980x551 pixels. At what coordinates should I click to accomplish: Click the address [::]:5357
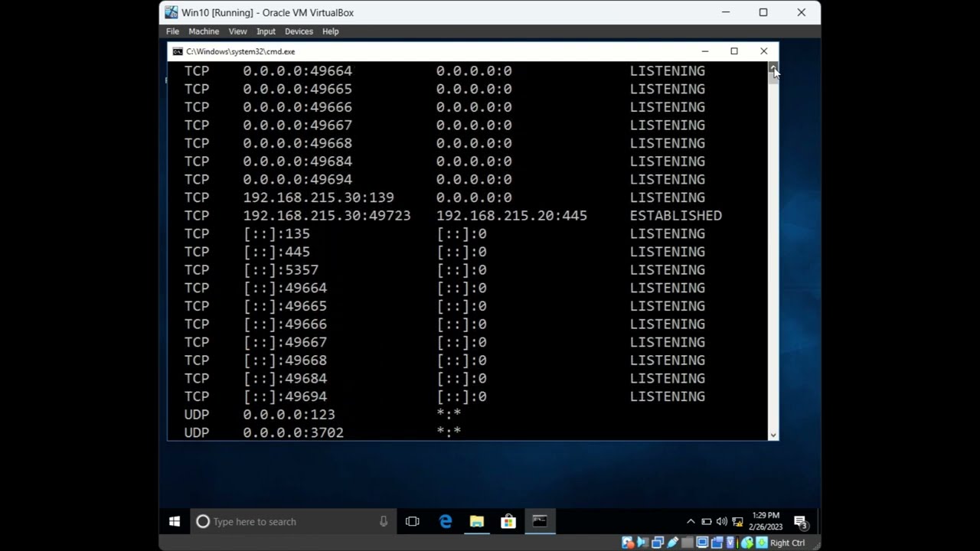(x=281, y=270)
